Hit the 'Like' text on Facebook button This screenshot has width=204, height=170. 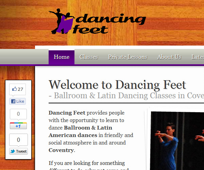coord(20,101)
